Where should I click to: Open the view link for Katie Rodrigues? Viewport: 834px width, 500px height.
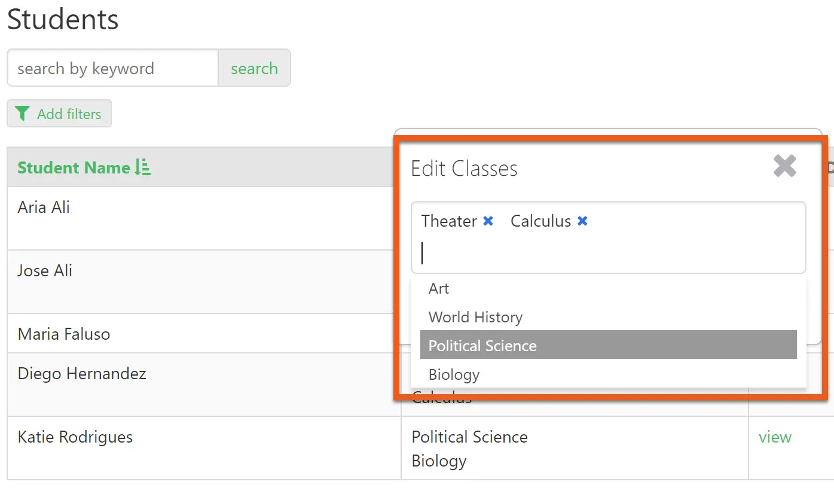[775, 437]
